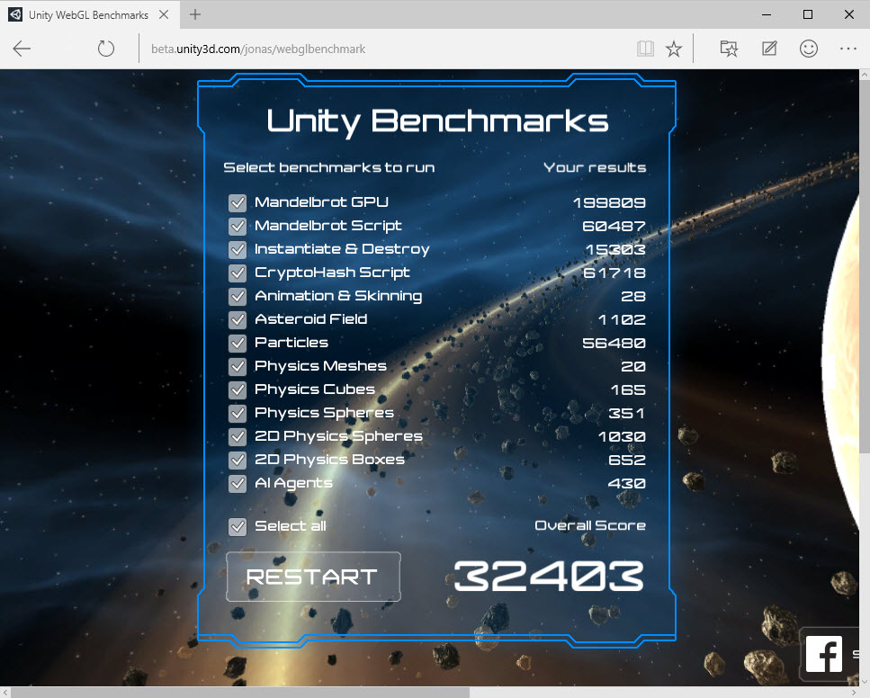This screenshot has width=870, height=698.
Task: Go back using the browser back arrow
Action: click(22, 49)
